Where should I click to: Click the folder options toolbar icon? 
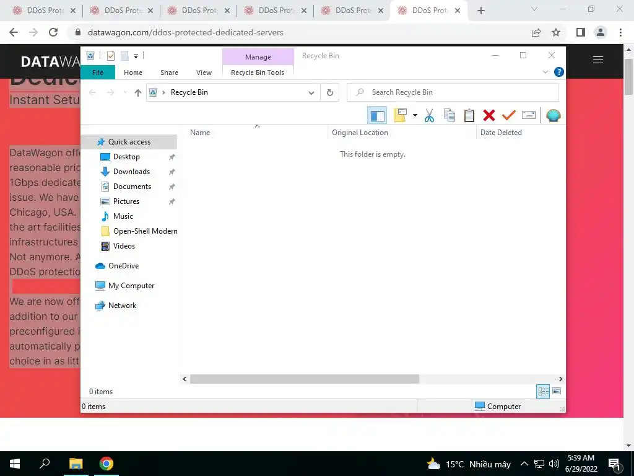click(x=400, y=115)
